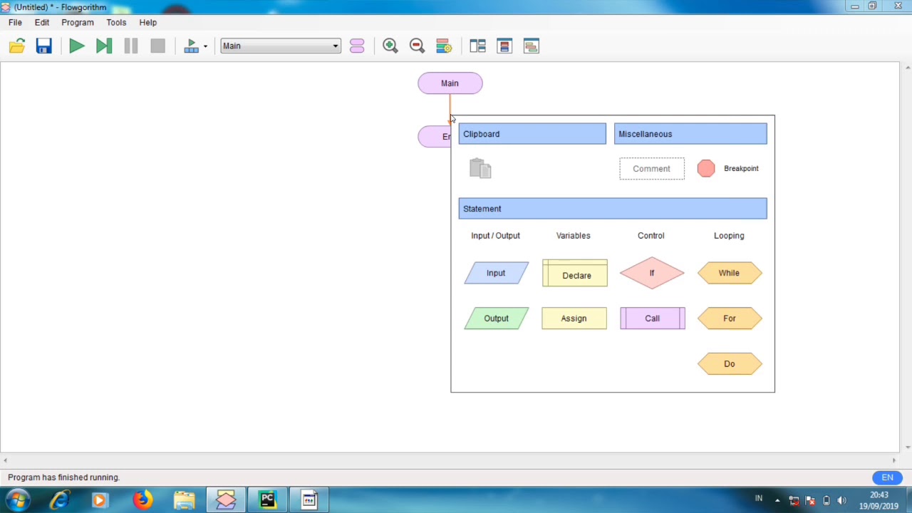Click the Statement section header
The height and width of the screenshot is (513, 912).
(x=613, y=209)
